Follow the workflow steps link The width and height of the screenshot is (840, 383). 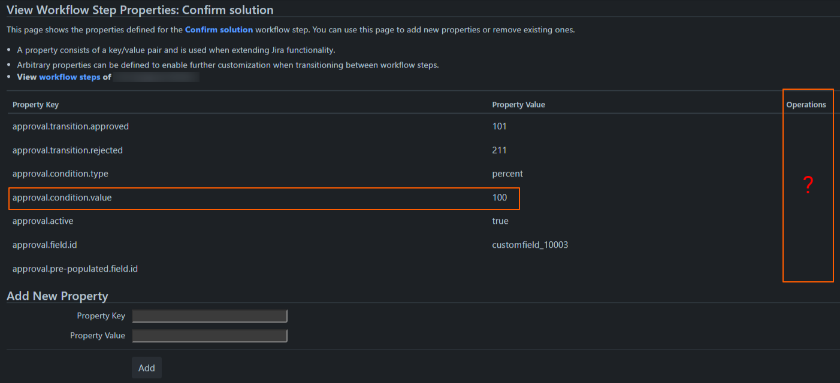click(x=70, y=77)
